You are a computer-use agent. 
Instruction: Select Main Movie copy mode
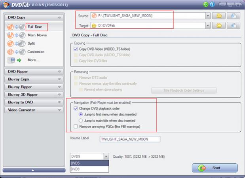tap(37, 35)
